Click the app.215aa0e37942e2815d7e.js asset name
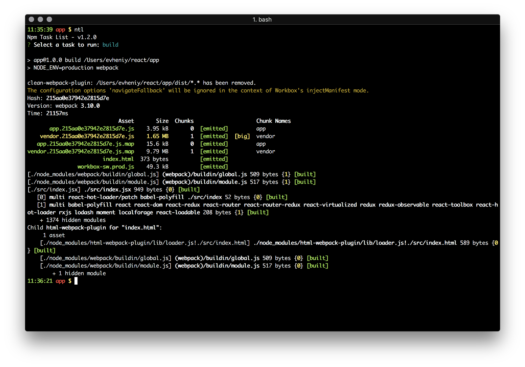This screenshot has height=367, width=525. [92, 129]
